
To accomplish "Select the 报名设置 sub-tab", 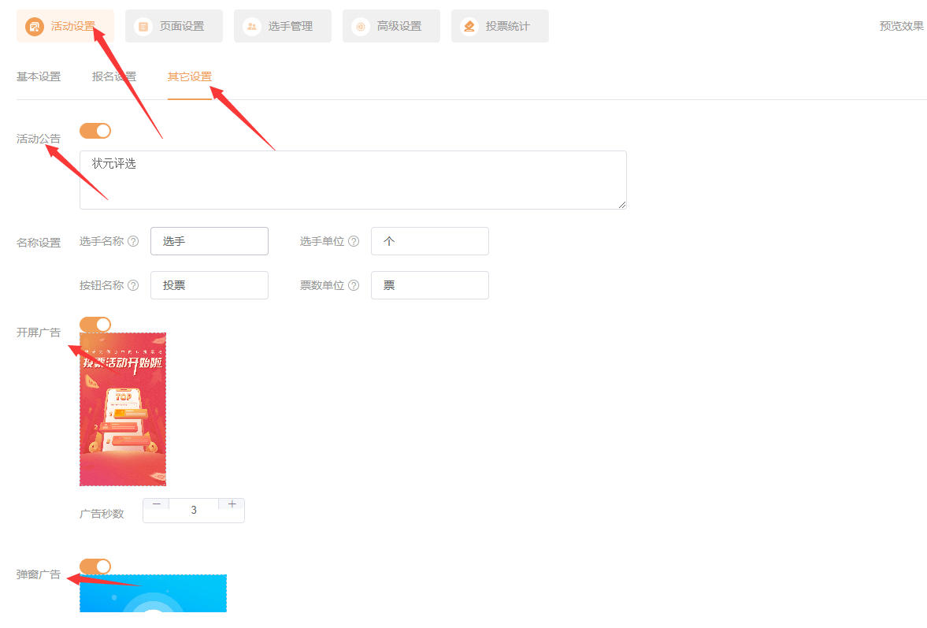I will [114, 77].
